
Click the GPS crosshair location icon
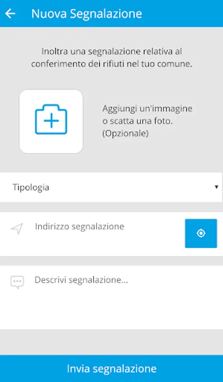pyautogui.click(x=201, y=233)
